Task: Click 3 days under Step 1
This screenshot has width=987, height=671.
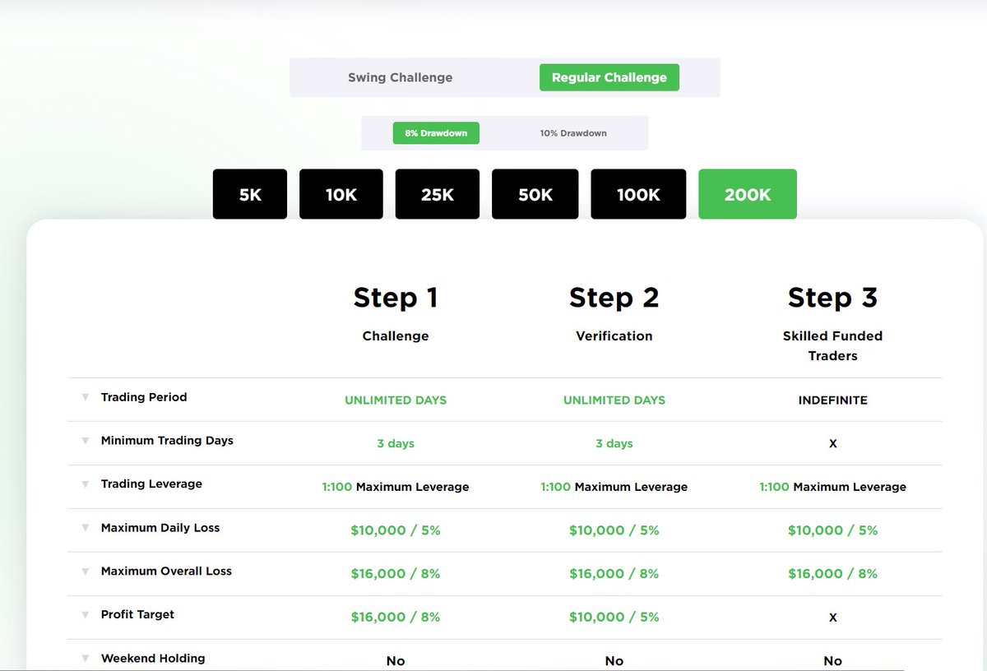Action: coord(396,444)
